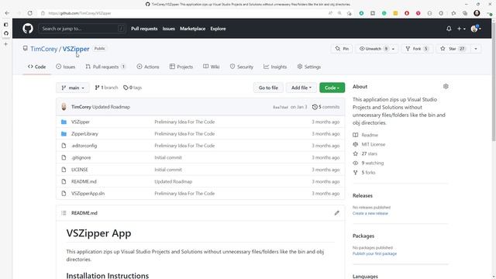Open README.md in the file list
Screen dimensions: 496x279
(x=84, y=181)
